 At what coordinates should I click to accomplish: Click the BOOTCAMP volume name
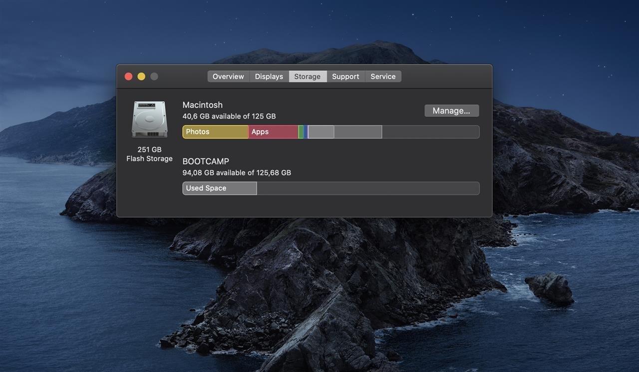206,162
